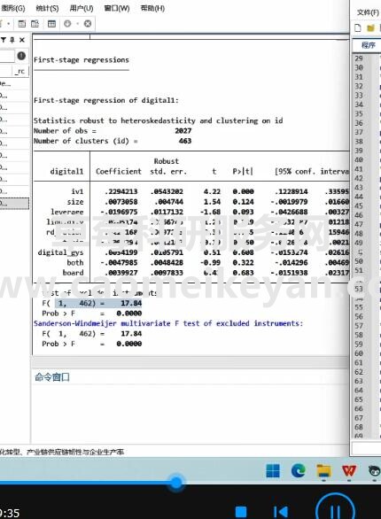Open the 帮助(H) help menu
This screenshot has height=519, width=381.
tap(152, 8)
